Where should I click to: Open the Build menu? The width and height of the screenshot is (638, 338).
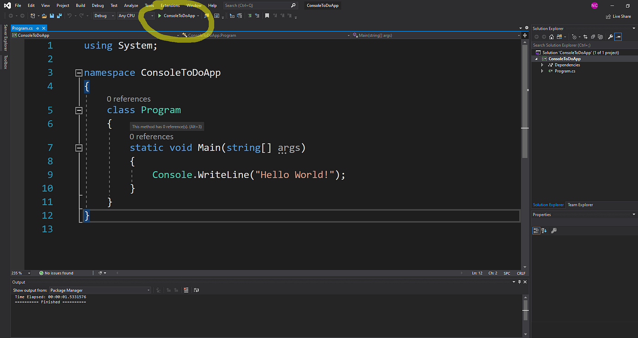(x=80, y=5)
